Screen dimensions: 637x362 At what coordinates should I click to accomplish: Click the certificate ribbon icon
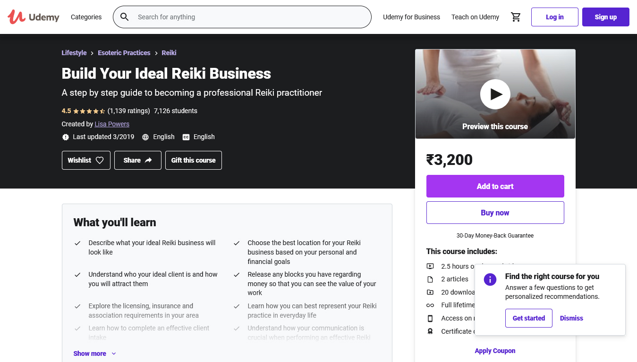(430, 331)
